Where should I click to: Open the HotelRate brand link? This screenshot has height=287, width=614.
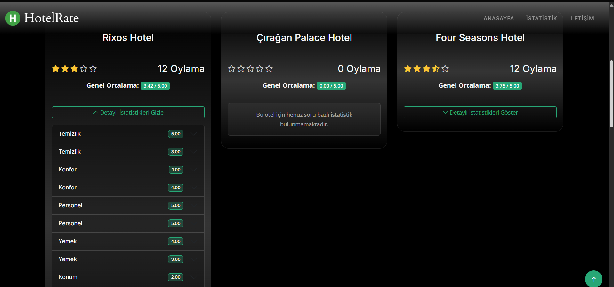42,18
